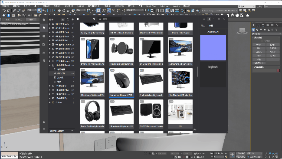Select the Rotate transform tool in main toolbar
The image size is (282, 159).
point(64,10)
